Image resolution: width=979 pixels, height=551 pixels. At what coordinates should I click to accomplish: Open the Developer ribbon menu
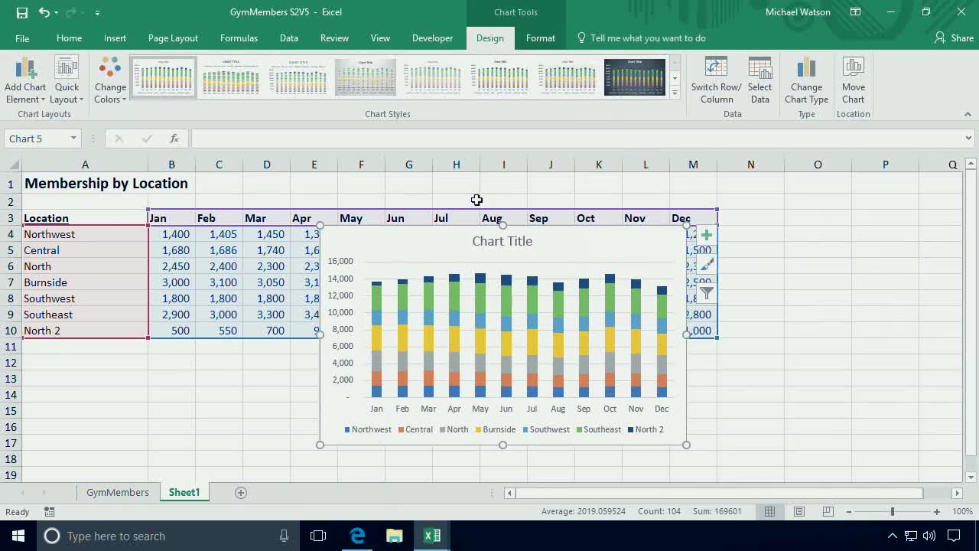[432, 37]
